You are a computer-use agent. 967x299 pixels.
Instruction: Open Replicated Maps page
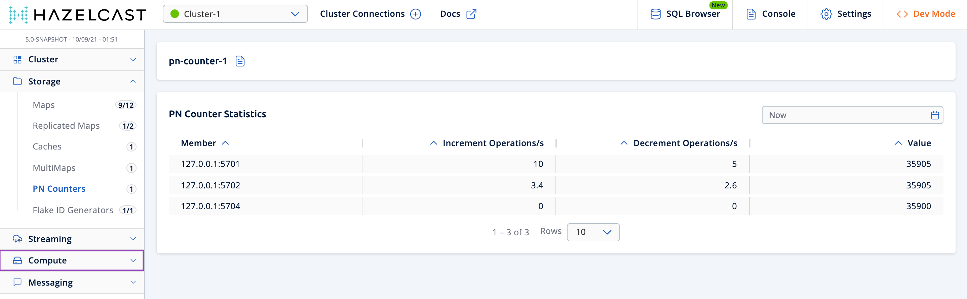[66, 126]
